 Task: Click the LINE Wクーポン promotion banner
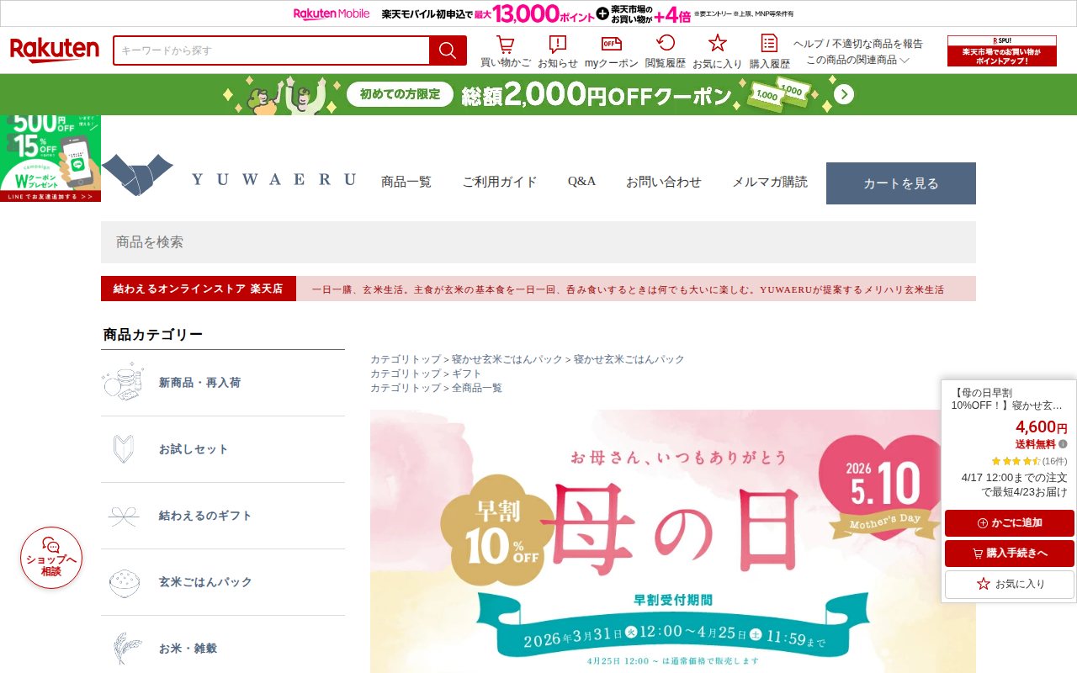[50, 158]
